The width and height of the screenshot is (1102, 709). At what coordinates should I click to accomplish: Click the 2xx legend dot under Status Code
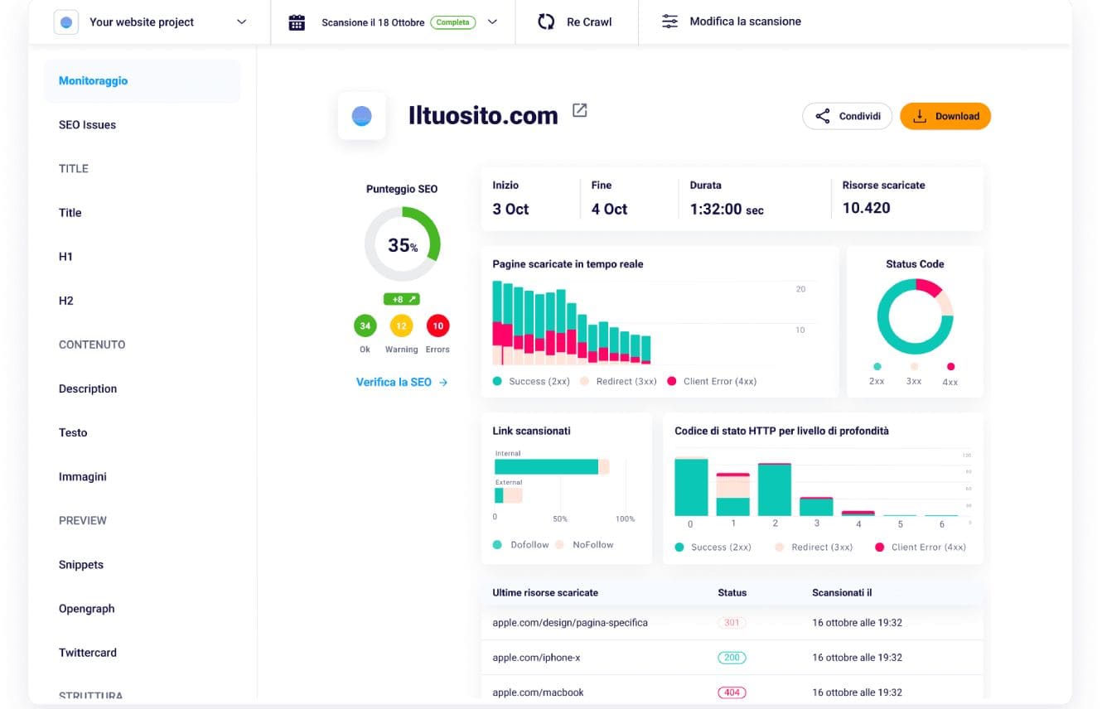coord(877,366)
